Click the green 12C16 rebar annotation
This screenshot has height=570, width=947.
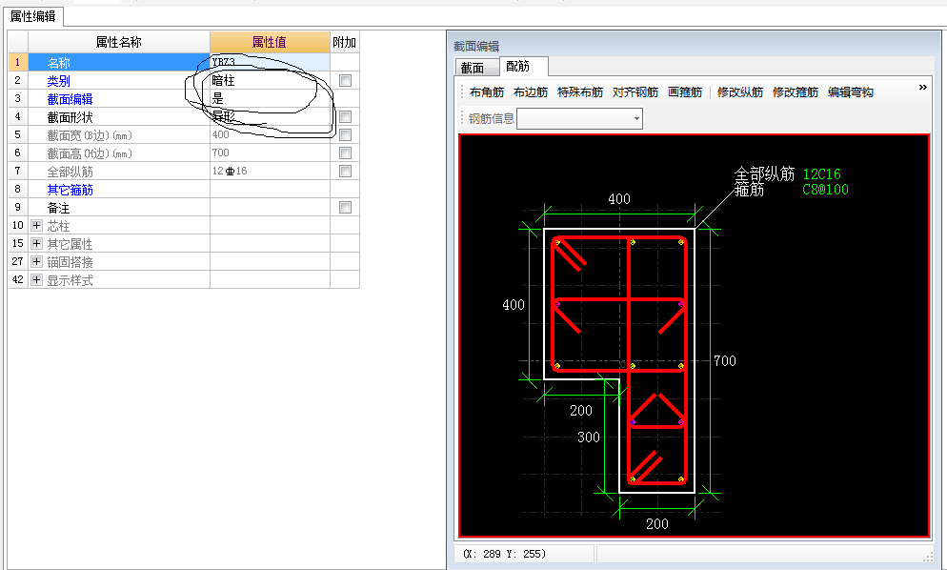click(821, 174)
